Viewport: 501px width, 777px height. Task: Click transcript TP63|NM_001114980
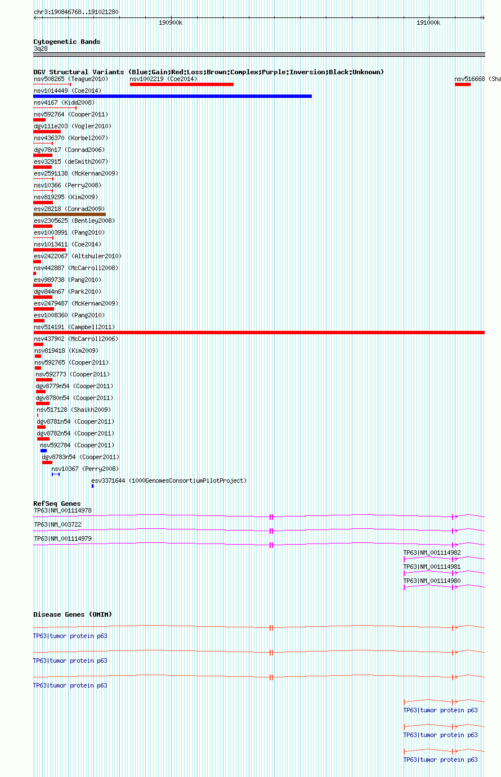pos(432,581)
